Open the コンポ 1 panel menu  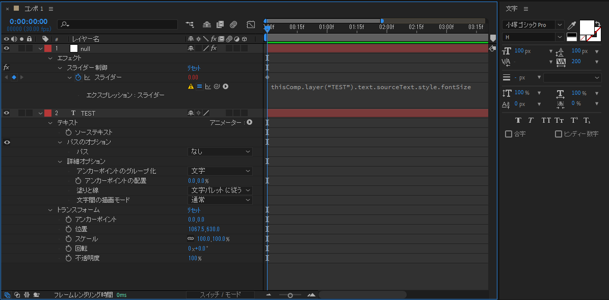51,9
